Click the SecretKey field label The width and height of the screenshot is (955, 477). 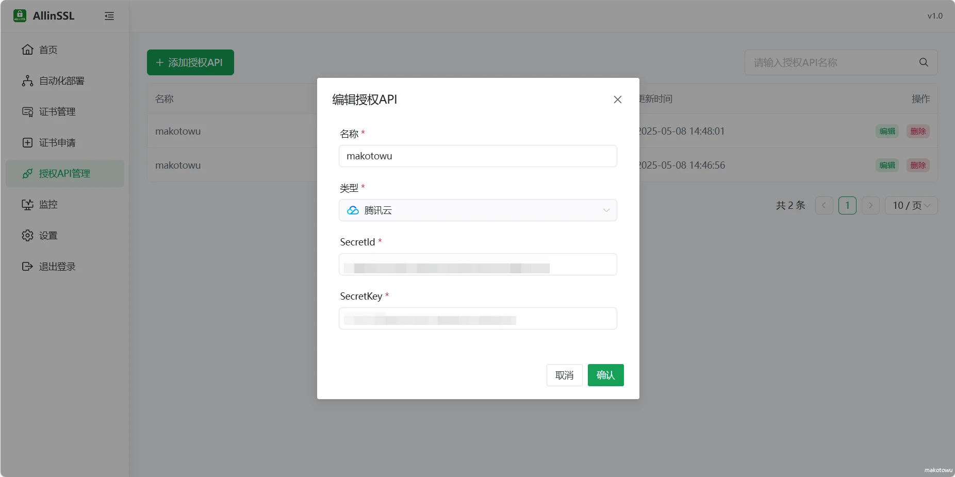click(x=361, y=296)
